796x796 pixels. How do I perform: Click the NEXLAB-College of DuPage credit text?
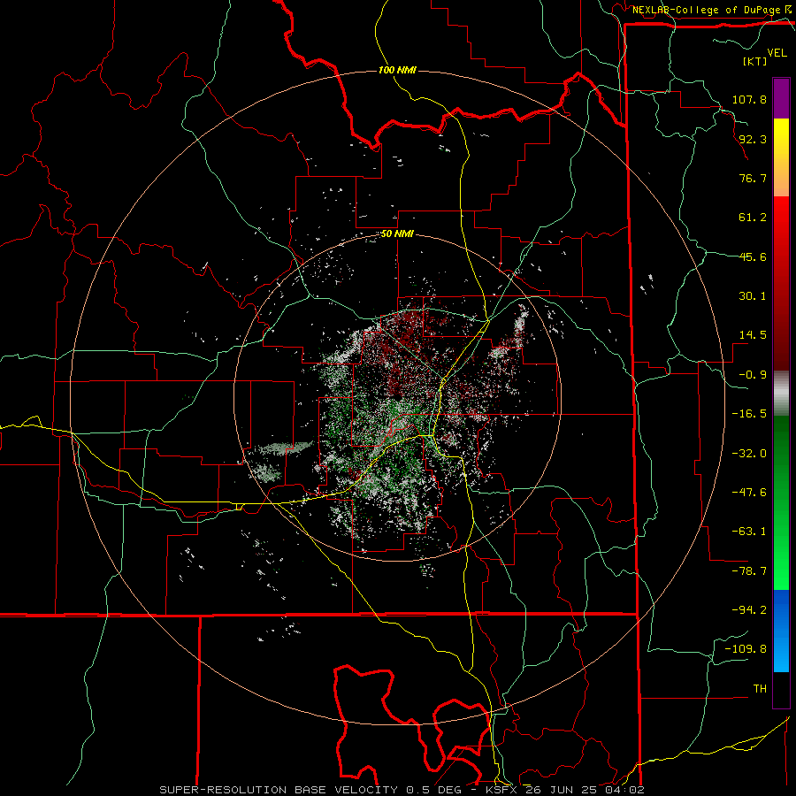tap(708, 10)
